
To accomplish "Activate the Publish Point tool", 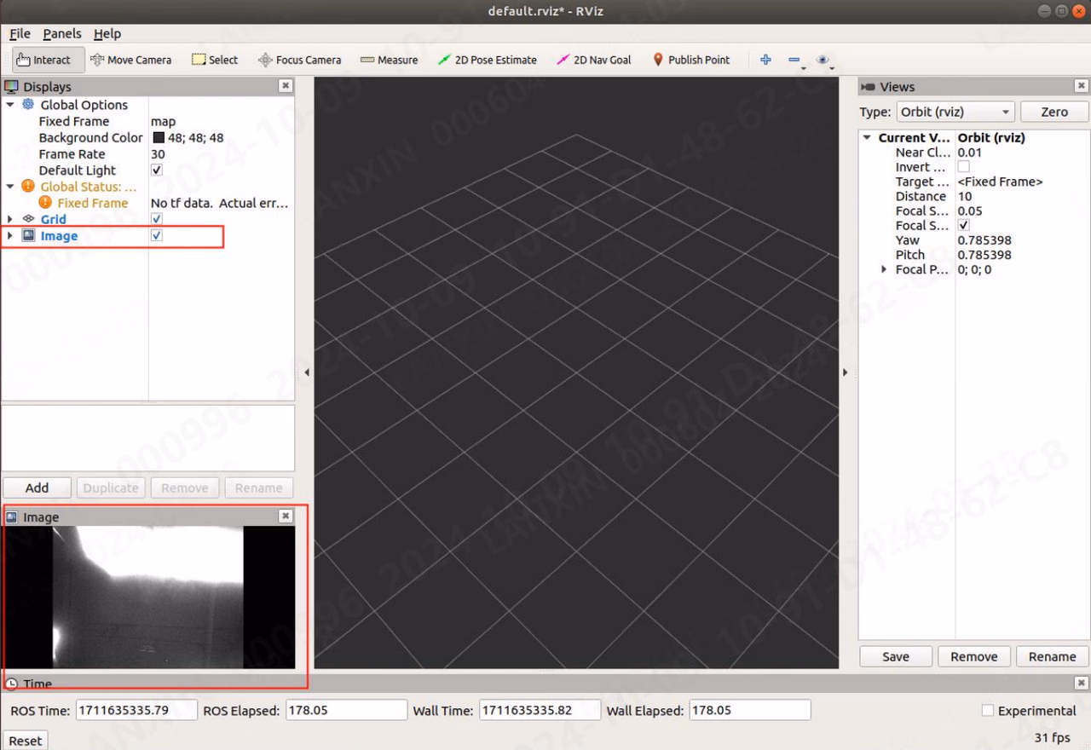I will point(691,60).
